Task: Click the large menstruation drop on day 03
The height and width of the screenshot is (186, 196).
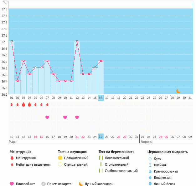Action: pyautogui.click(x=23, y=105)
